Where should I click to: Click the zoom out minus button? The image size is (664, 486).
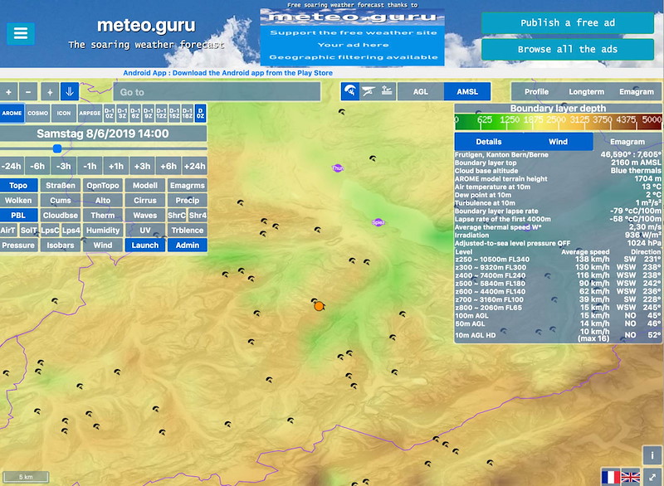[x=28, y=92]
